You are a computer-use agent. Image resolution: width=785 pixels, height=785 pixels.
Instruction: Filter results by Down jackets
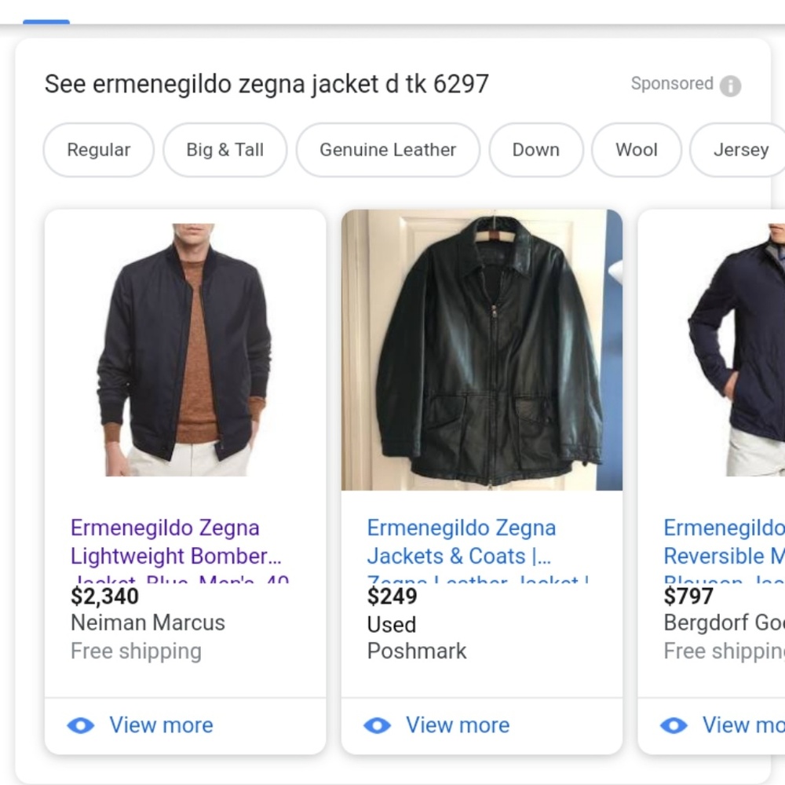tap(536, 149)
